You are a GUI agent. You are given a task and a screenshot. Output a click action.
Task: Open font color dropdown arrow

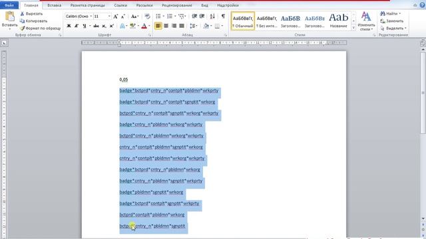[x=149, y=26]
